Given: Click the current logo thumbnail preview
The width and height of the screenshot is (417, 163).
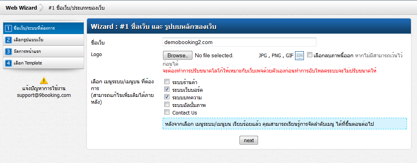Looking at the screenshot, I should tap(299, 56).
